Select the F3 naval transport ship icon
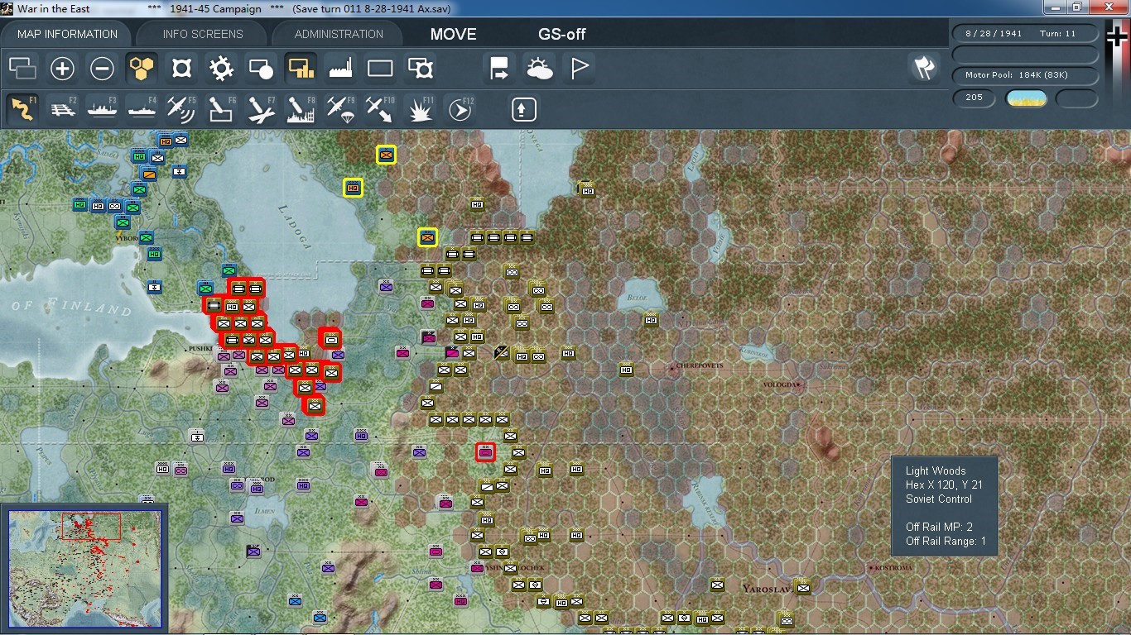Viewport: 1131px width, 635px height. 102,109
